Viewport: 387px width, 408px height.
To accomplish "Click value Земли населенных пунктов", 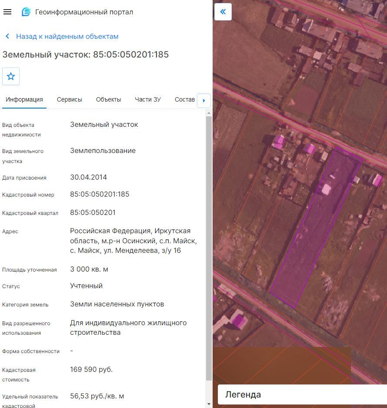I will [x=117, y=304].
